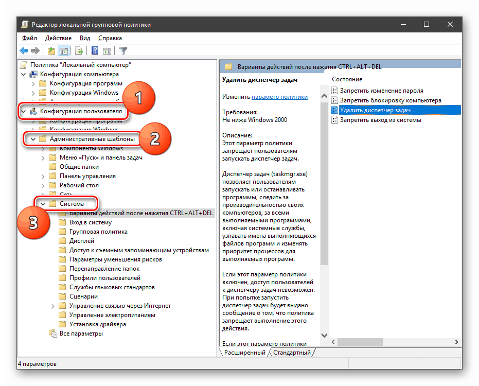Toggle the Show/Hide console tree icon

pos(64,51)
